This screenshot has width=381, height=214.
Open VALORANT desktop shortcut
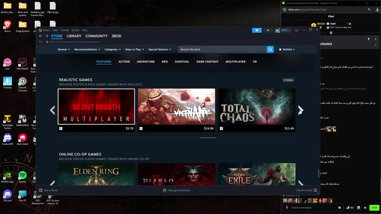(23, 64)
